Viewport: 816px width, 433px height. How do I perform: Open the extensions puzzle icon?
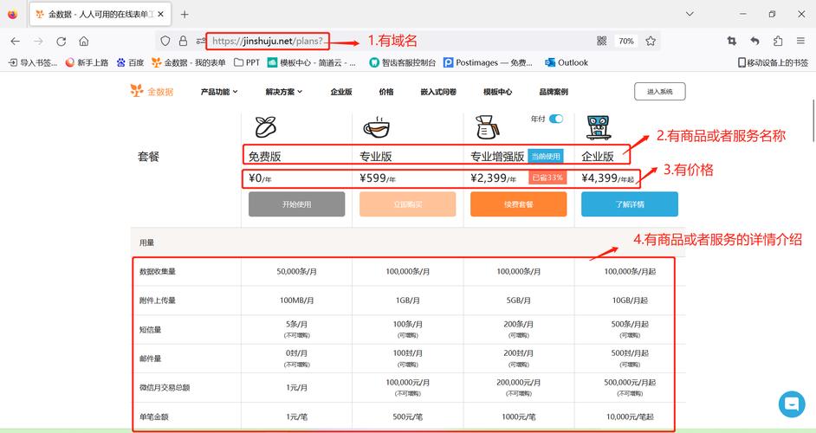pos(778,41)
